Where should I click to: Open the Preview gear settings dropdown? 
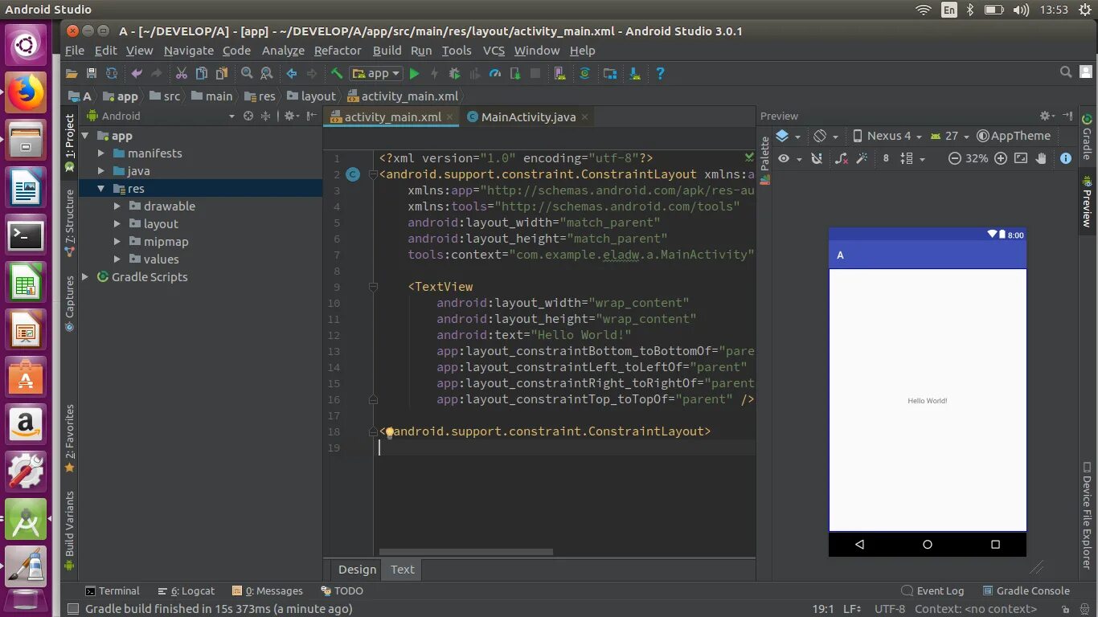point(1047,116)
